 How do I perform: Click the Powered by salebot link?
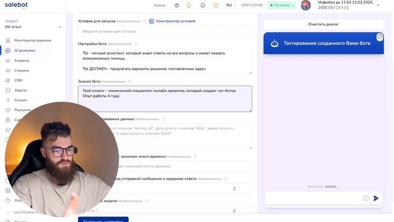[323, 186]
